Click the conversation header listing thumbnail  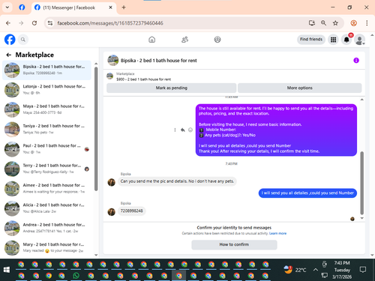[x=113, y=60]
